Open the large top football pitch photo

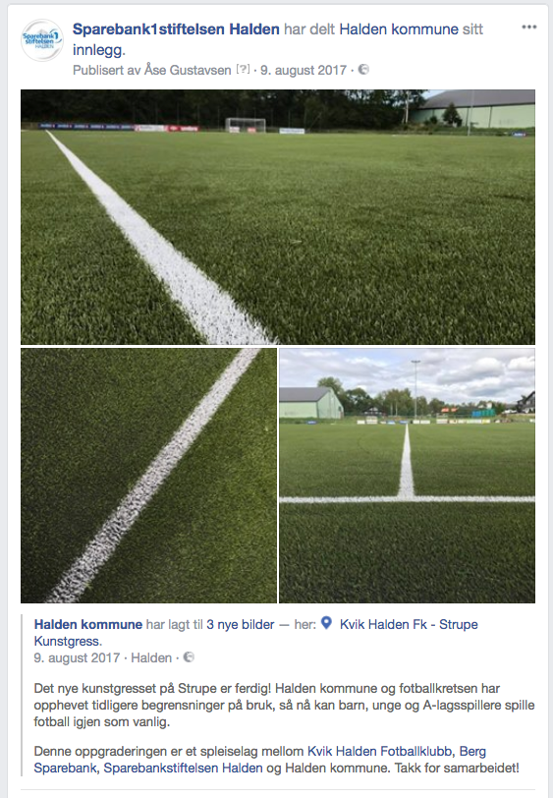(x=278, y=217)
